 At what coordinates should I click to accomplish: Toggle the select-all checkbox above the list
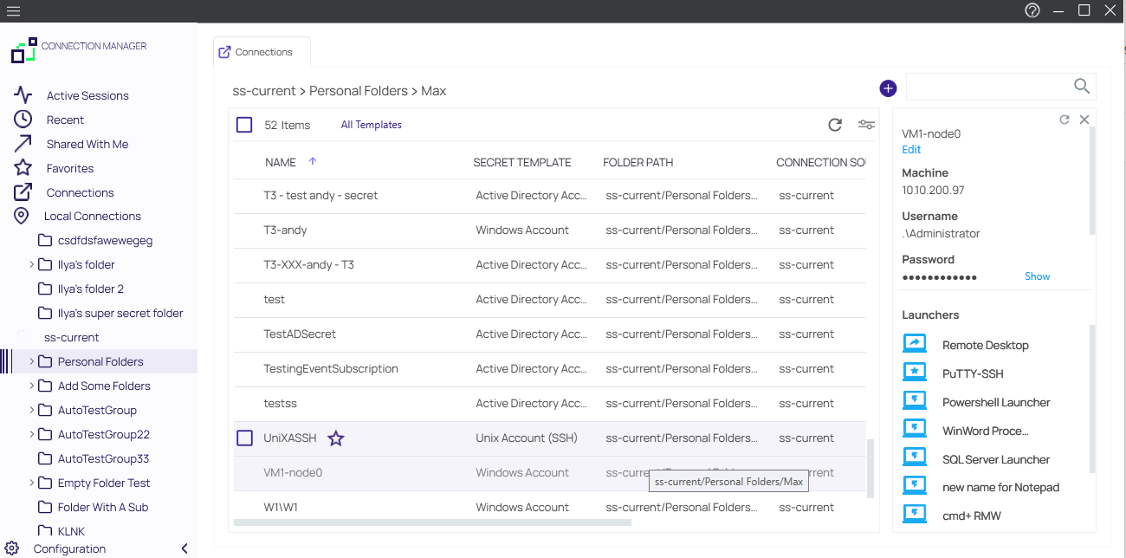pyautogui.click(x=244, y=124)
